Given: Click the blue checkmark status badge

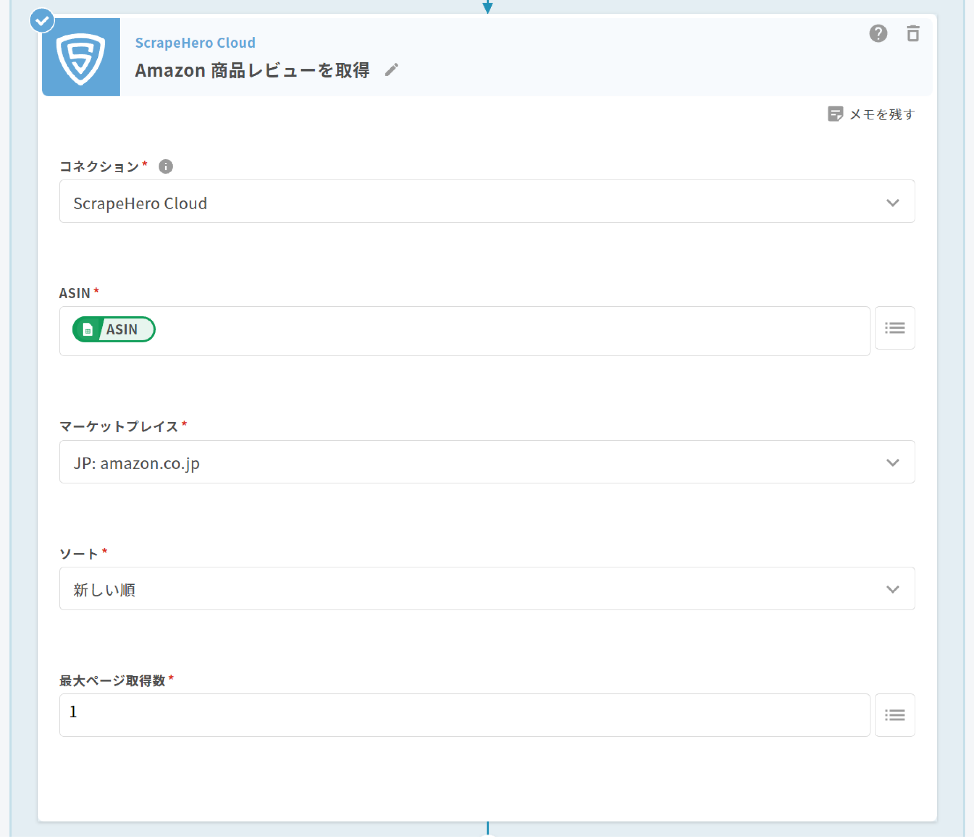Looking at the screenshot, I should pyautogui.click(x=42, y=21).
